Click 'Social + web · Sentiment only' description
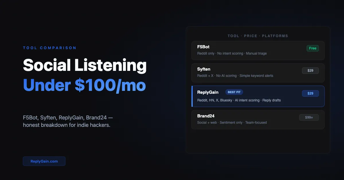 click(232, 123)
